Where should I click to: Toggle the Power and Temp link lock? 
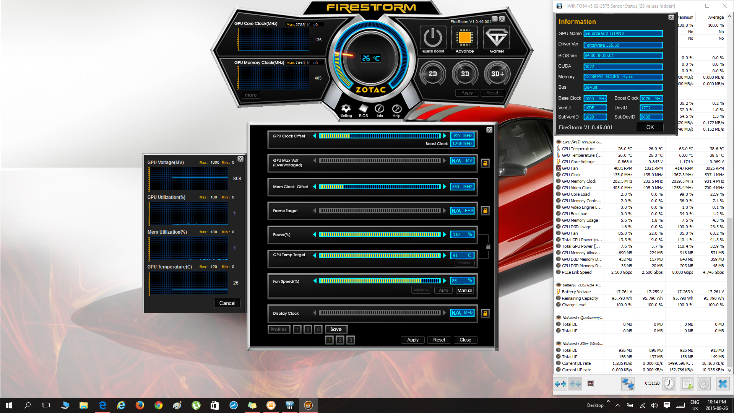488,247
